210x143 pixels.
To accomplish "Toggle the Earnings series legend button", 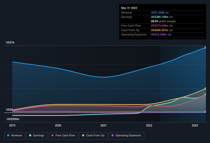I will (37, 136).
